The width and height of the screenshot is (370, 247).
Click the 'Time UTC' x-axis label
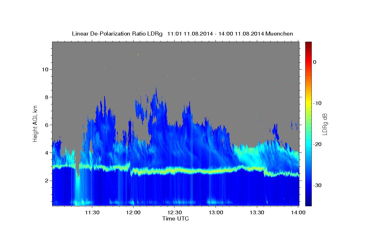pos(175,219)
